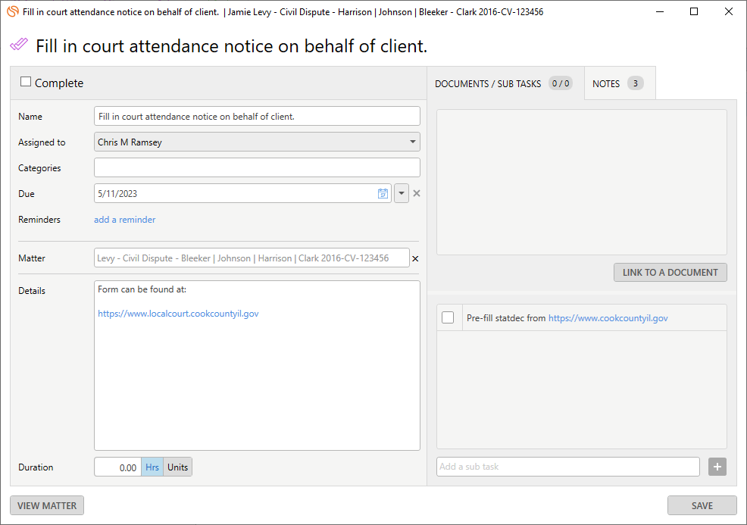The image size is (747, 525).
Task: Open the localcourt.cookcountyil.gov link in Details
Action: pos(178,314)
